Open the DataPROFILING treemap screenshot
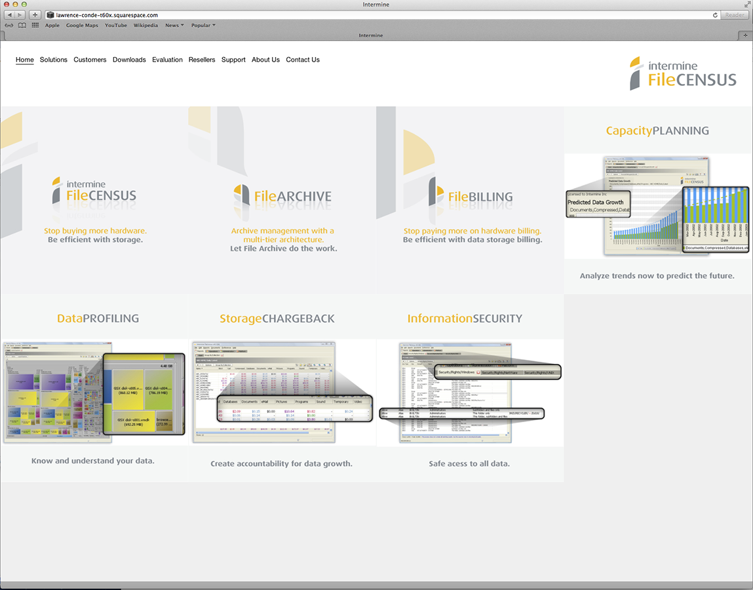Screen dimensions: 753x590 (x=94, y=391)
